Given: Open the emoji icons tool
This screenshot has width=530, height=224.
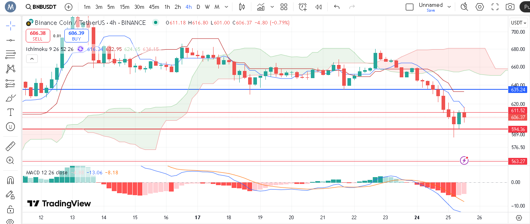Looking at the screenshot, I should click(x=11, y=127).
